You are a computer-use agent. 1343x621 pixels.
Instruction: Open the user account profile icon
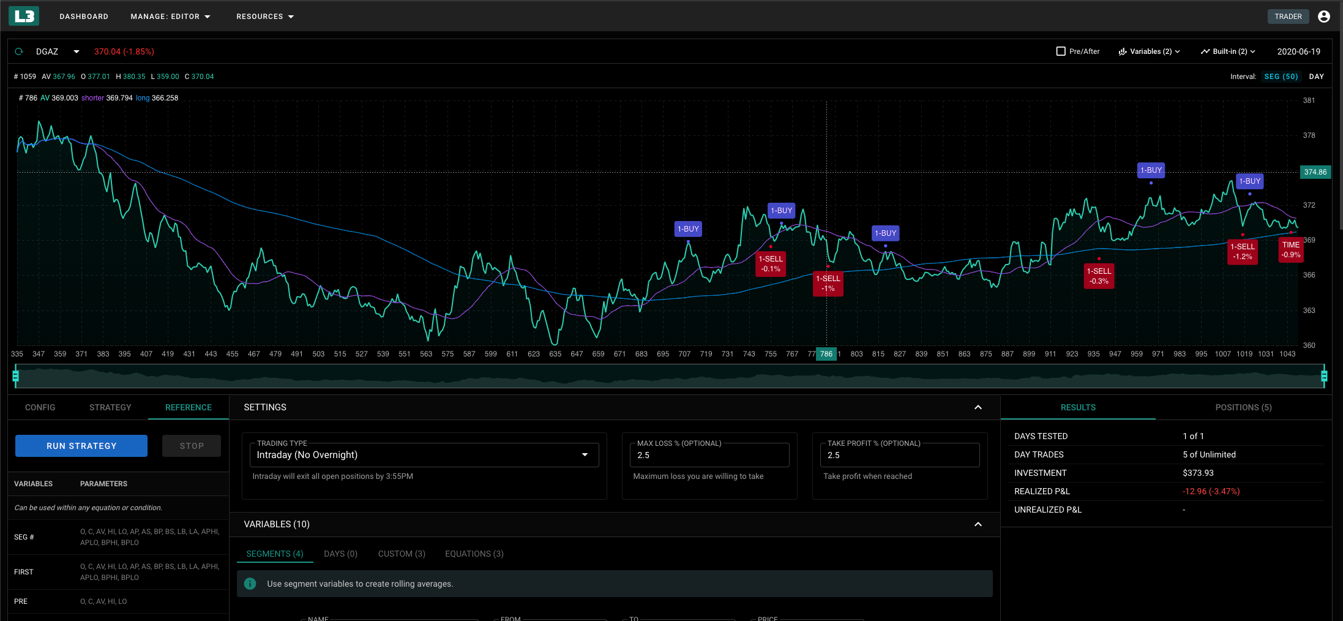point(1323,16)
